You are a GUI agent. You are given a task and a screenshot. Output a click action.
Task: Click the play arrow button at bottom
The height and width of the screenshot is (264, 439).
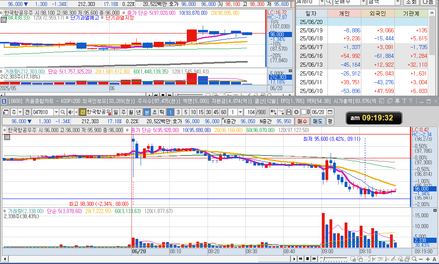(294, 259)
